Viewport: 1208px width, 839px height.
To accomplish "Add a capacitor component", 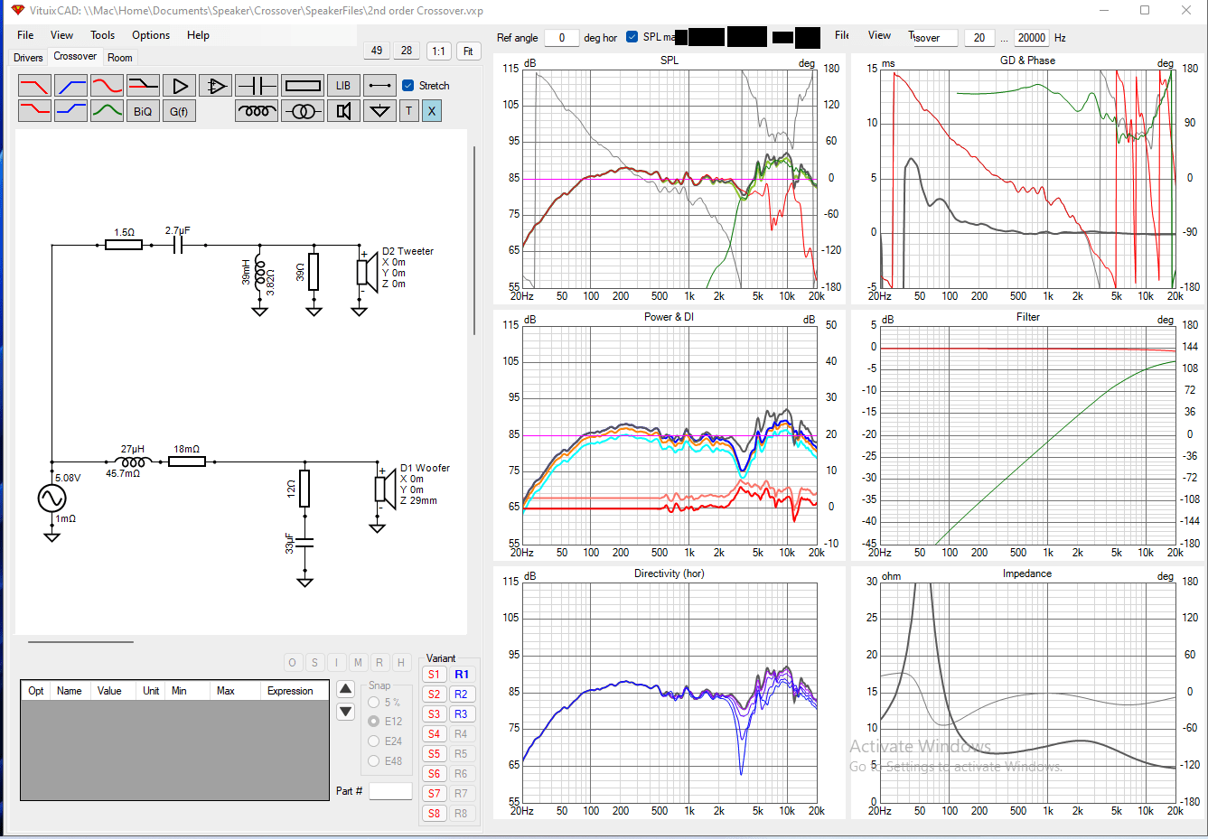I will (x=256, y=86).
